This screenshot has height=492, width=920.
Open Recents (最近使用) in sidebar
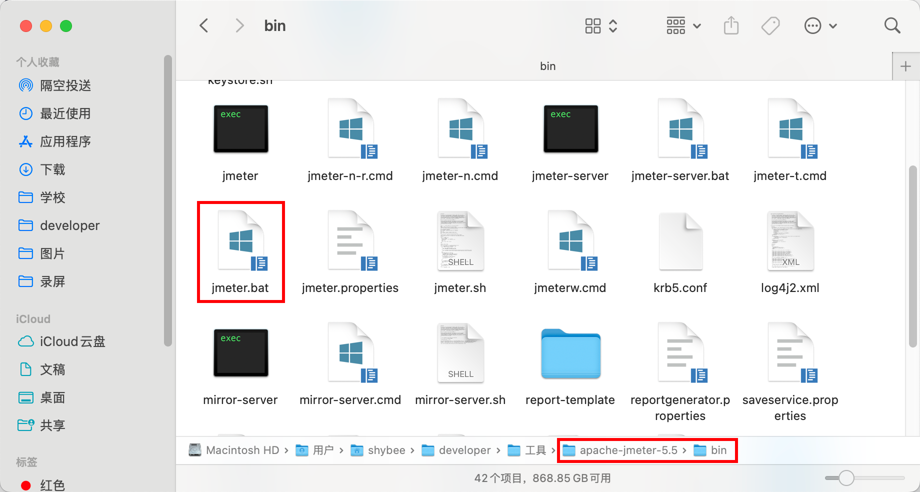pyautogui.click(x=55, y=113)
